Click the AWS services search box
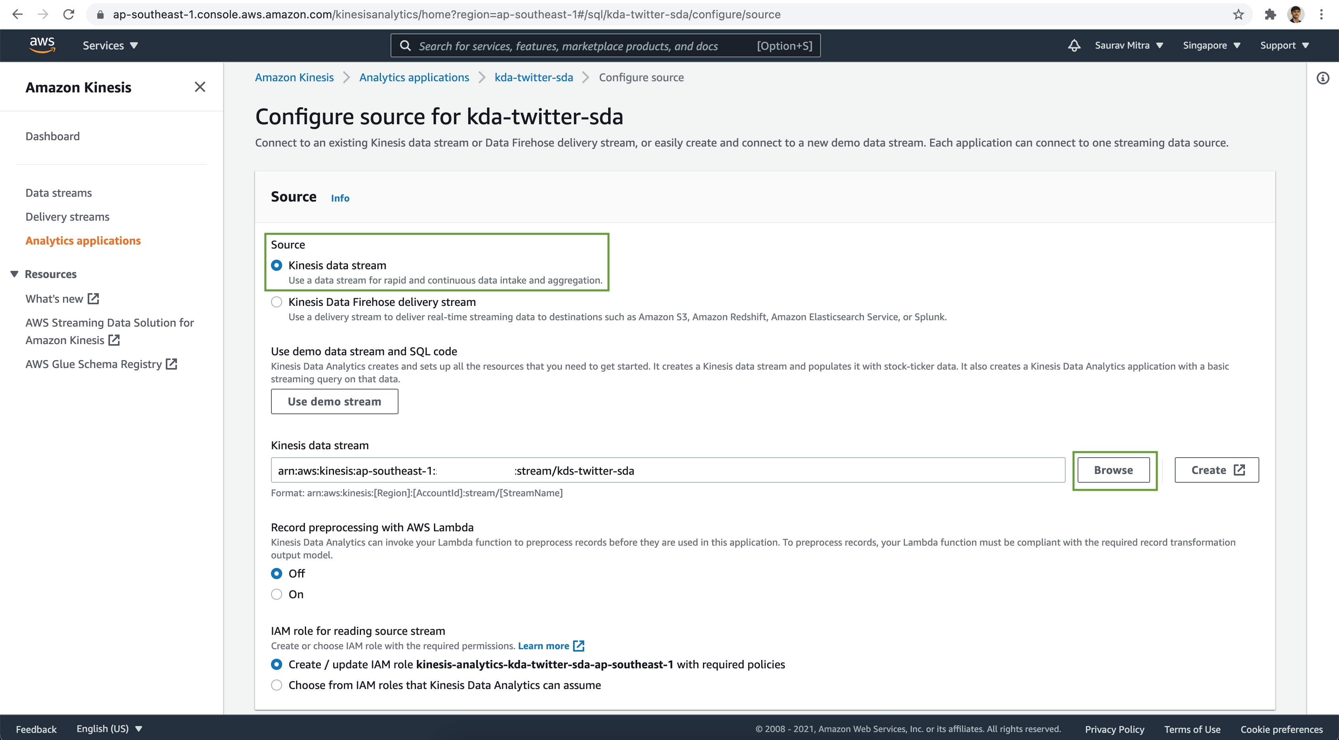 click(605, 46)
